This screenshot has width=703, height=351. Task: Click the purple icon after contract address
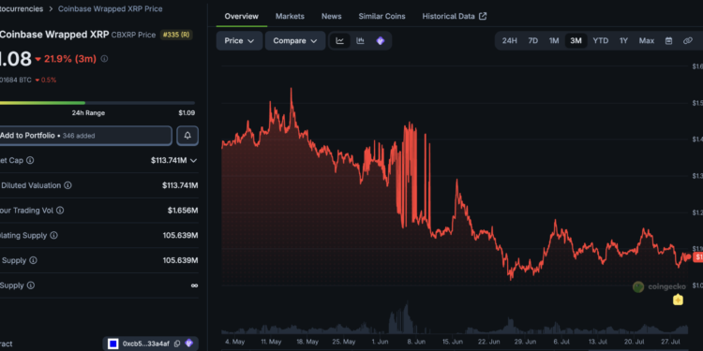click(x=188, y=344)
